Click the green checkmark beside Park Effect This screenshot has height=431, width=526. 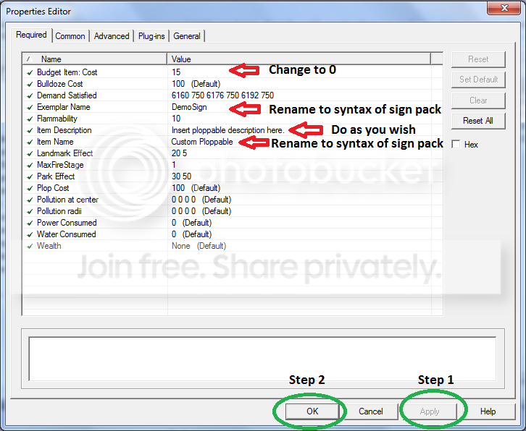(x=30, y=177)
